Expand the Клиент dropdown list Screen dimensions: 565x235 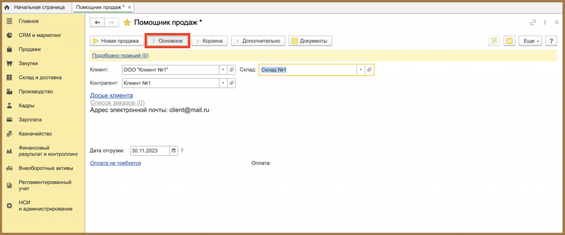pos(223,70)
